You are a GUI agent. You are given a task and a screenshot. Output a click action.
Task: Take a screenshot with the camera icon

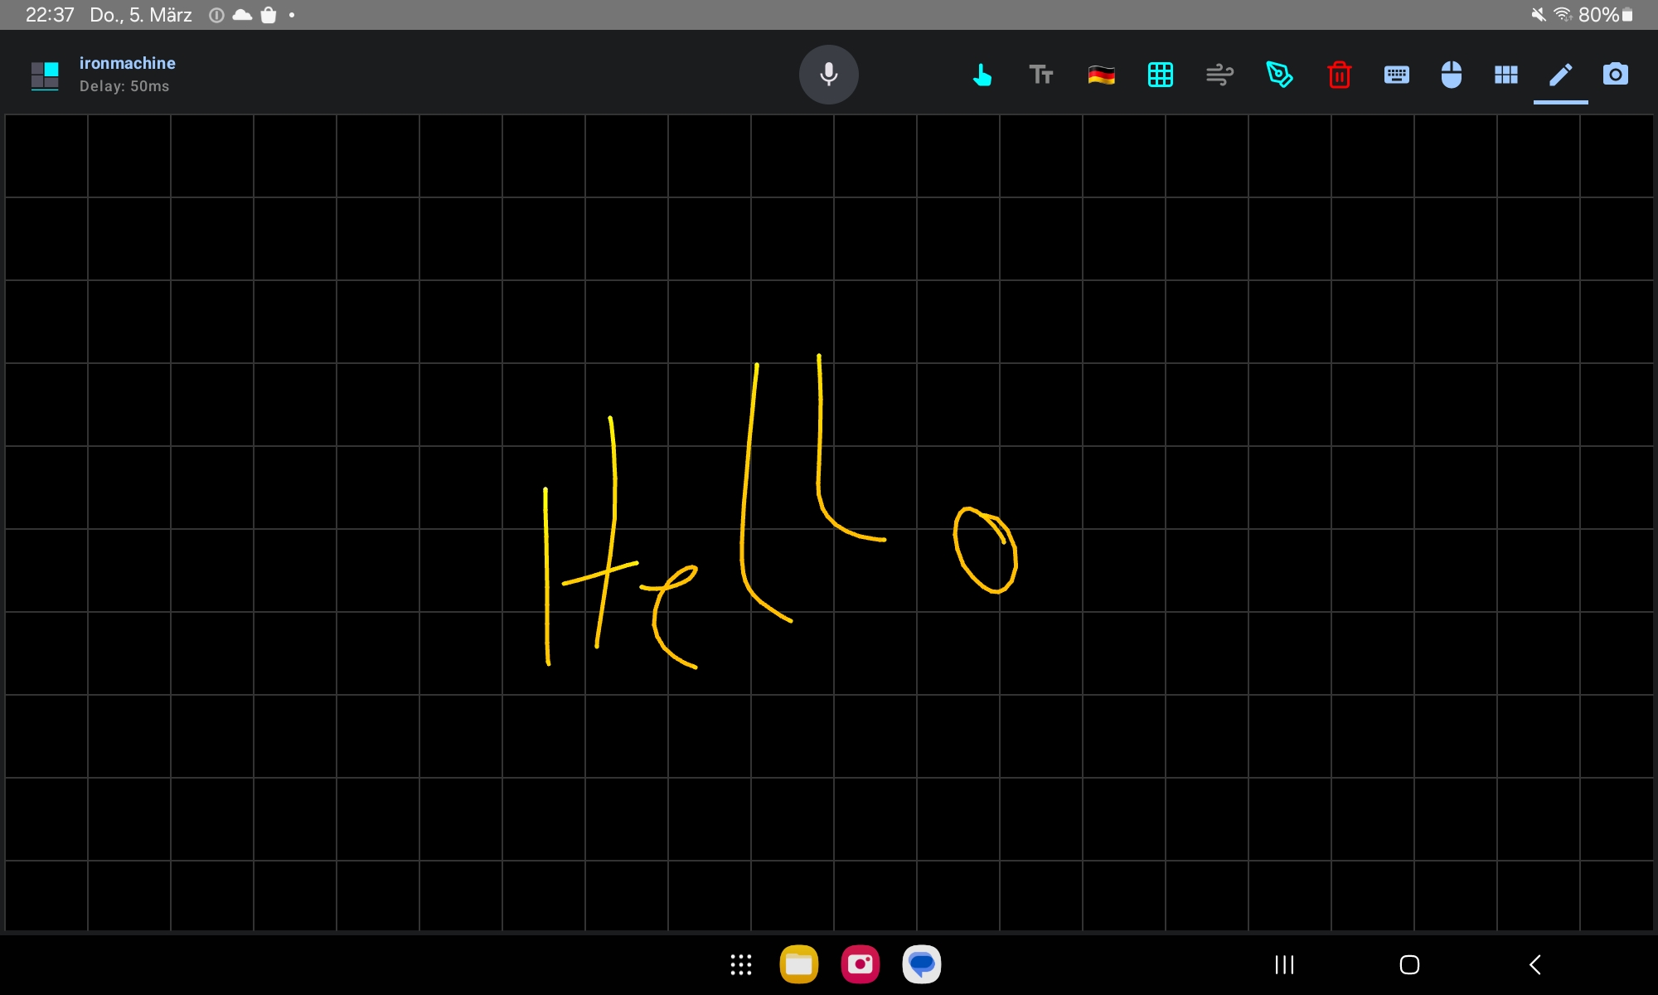tap(1616, 75)
